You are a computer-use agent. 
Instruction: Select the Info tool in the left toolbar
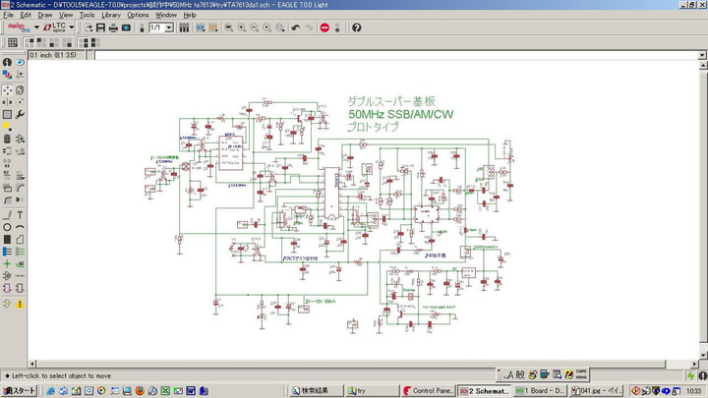7,63
